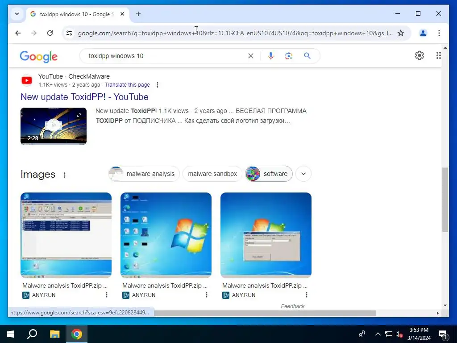457x343 pixels.
Task: Open options for first ANY.RUN image
Action: click(106, 295)
